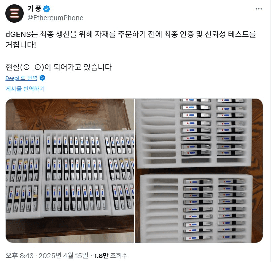Click the lower foam tray in right photo
272x262 pixels.
pos(196,208)
